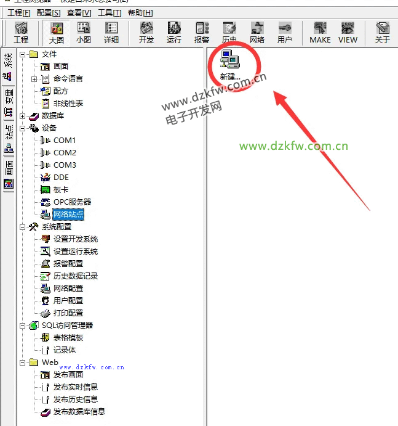This screenshot has height=426, width=398.
Task: Open the 工具[T] menu
Action: [x=109, y=12]
